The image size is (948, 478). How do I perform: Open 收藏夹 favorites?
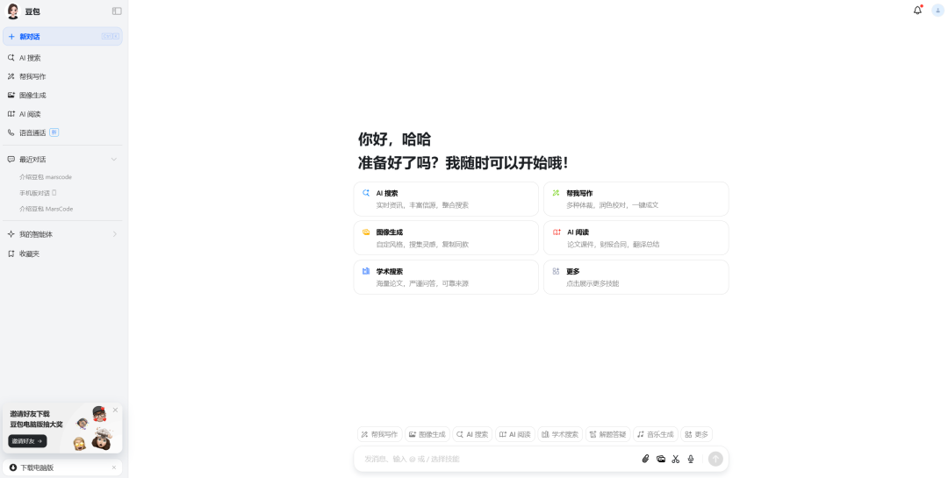[63, 253]
